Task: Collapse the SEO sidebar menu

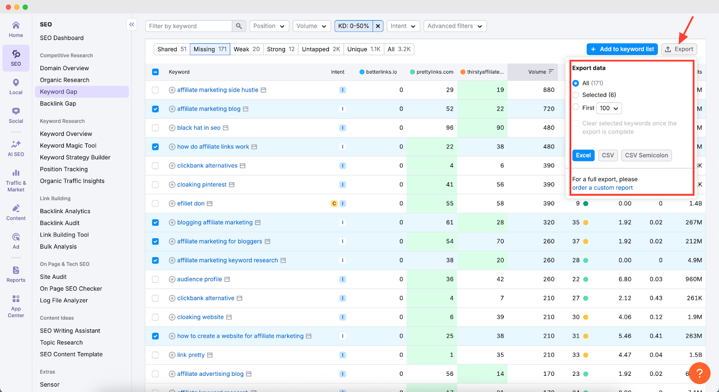Action: pos(132,25)
